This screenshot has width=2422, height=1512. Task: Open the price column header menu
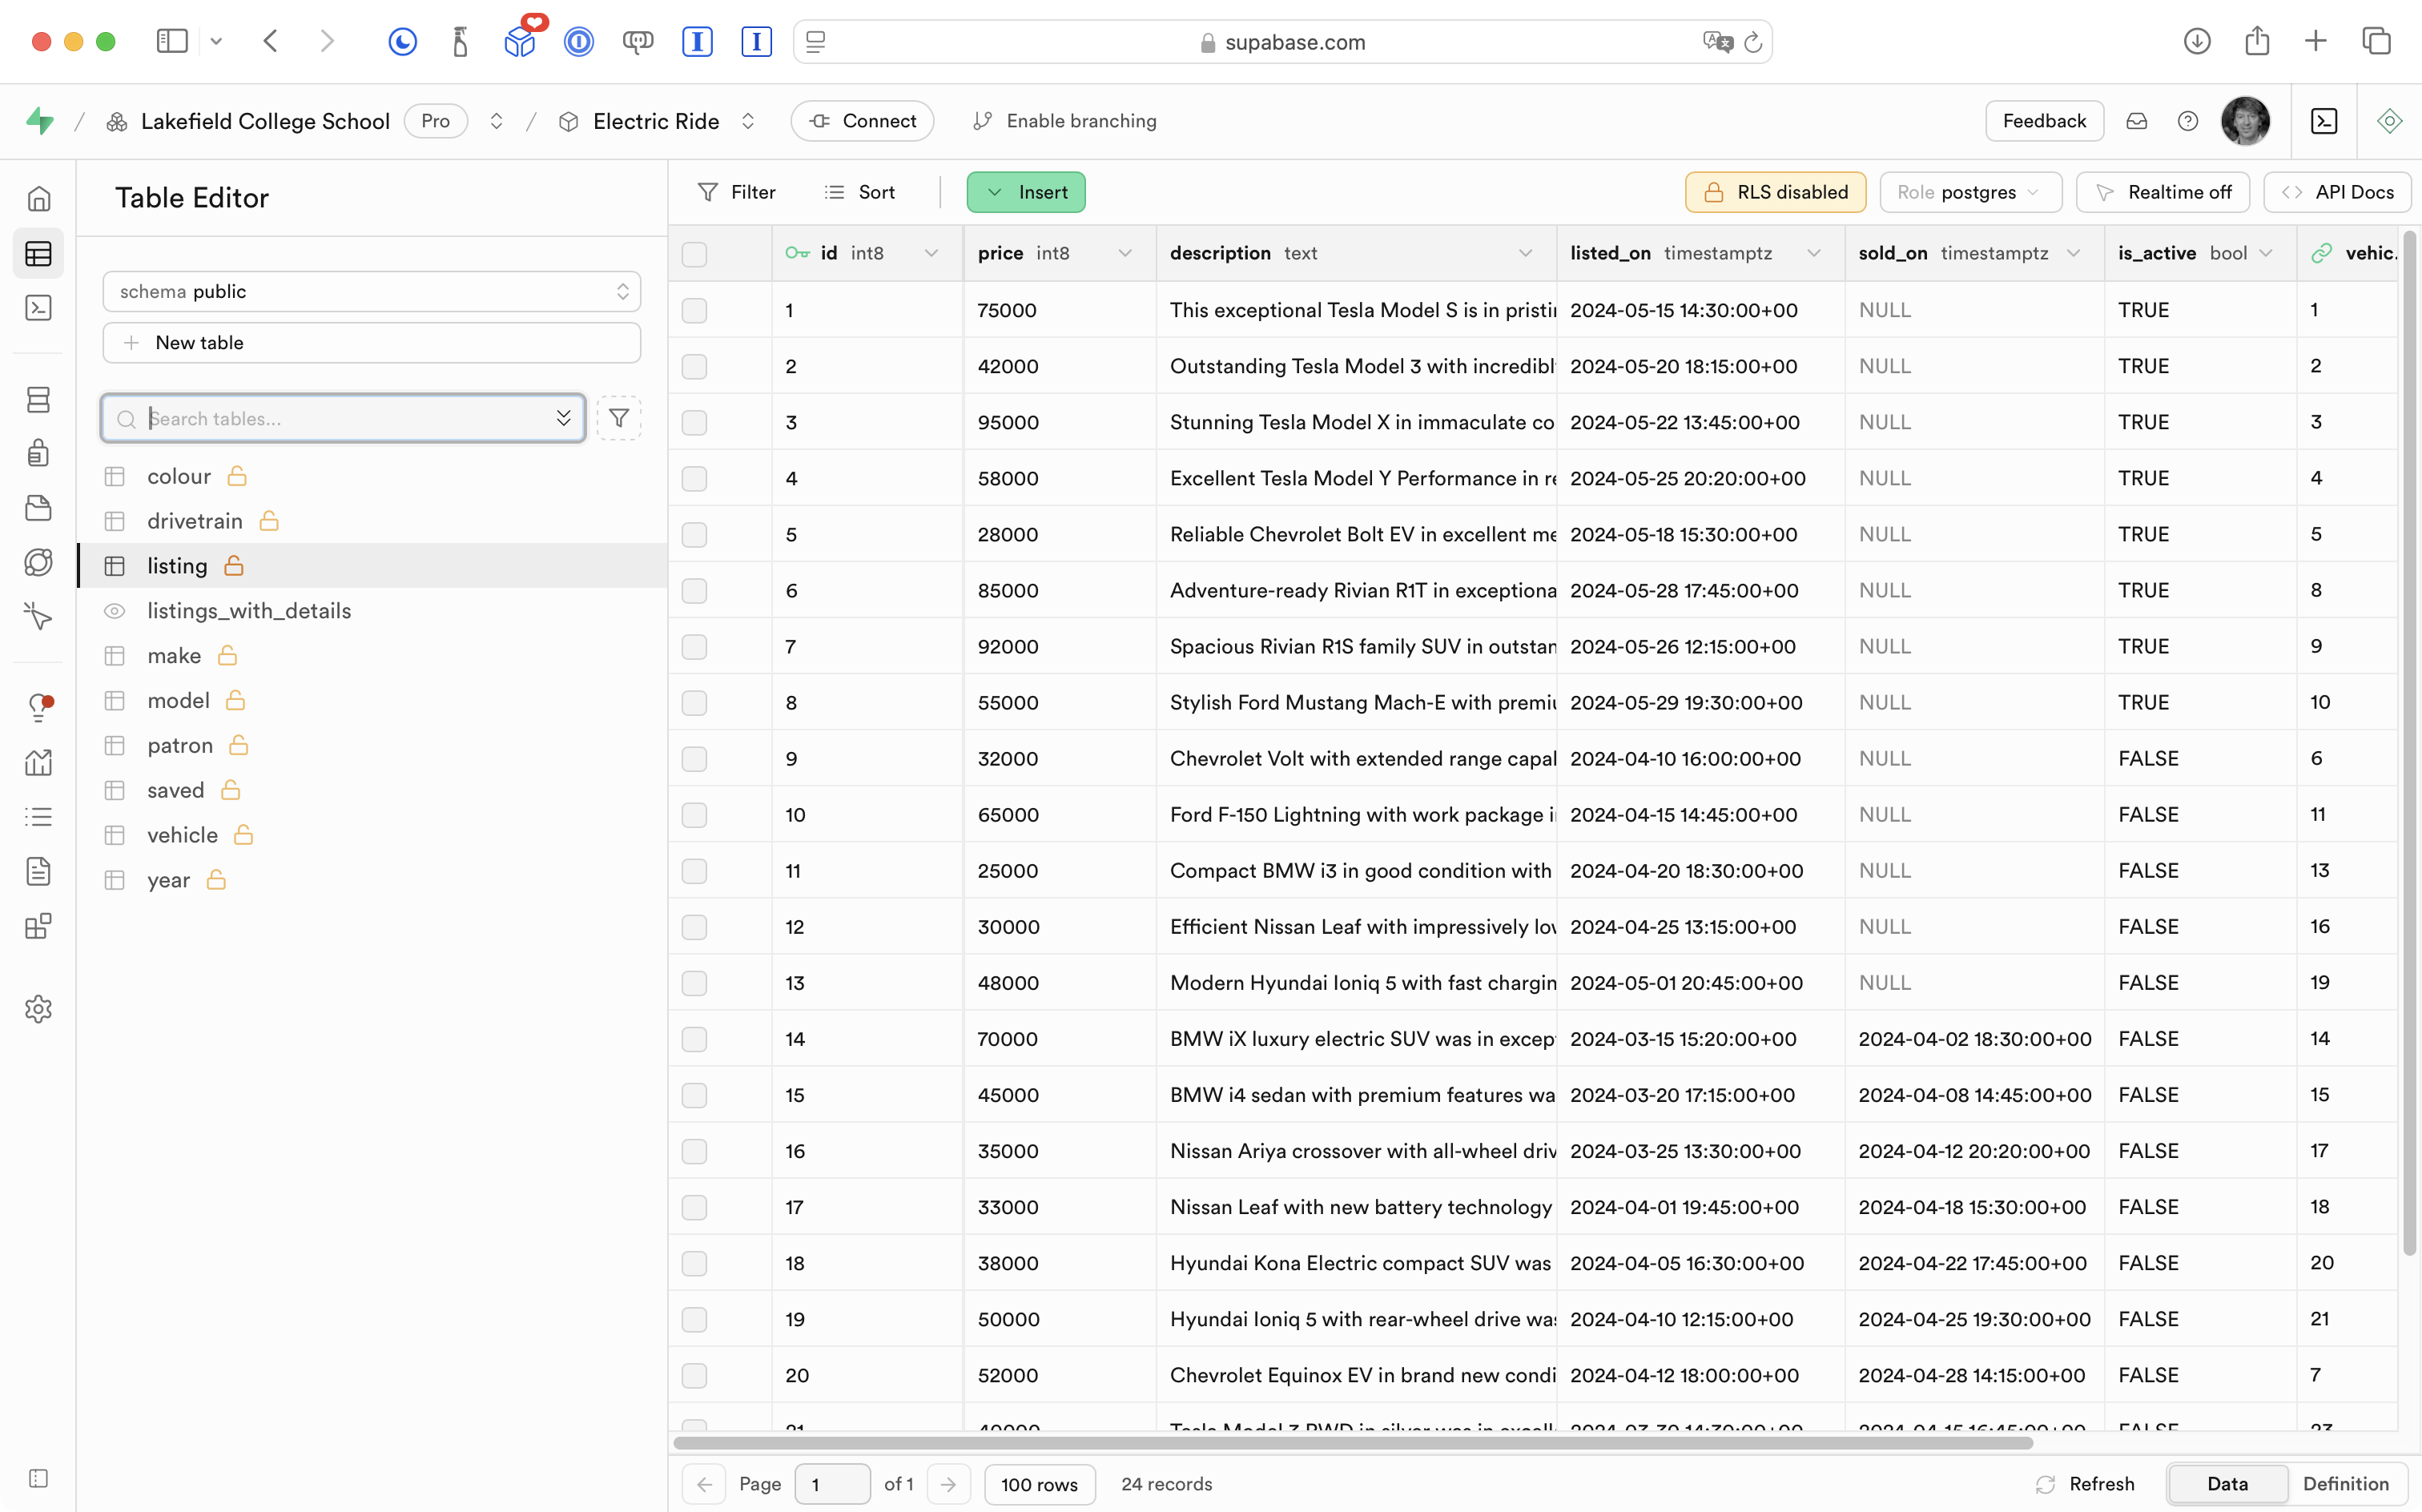pos(1125,254)
